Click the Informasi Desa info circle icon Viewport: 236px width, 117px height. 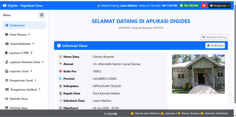(x=59, y=46)
